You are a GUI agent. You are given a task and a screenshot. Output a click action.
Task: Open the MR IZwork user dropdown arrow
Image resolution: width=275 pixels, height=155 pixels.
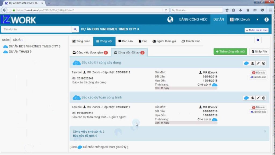click(257, 19)
